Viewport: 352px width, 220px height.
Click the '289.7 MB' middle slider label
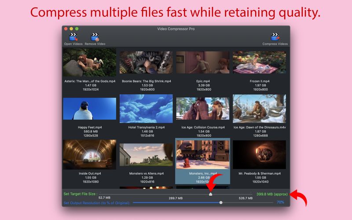pos(176,198)
